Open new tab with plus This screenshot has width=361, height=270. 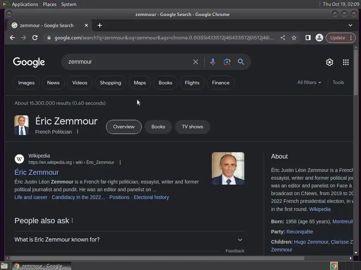pos(100,25)
